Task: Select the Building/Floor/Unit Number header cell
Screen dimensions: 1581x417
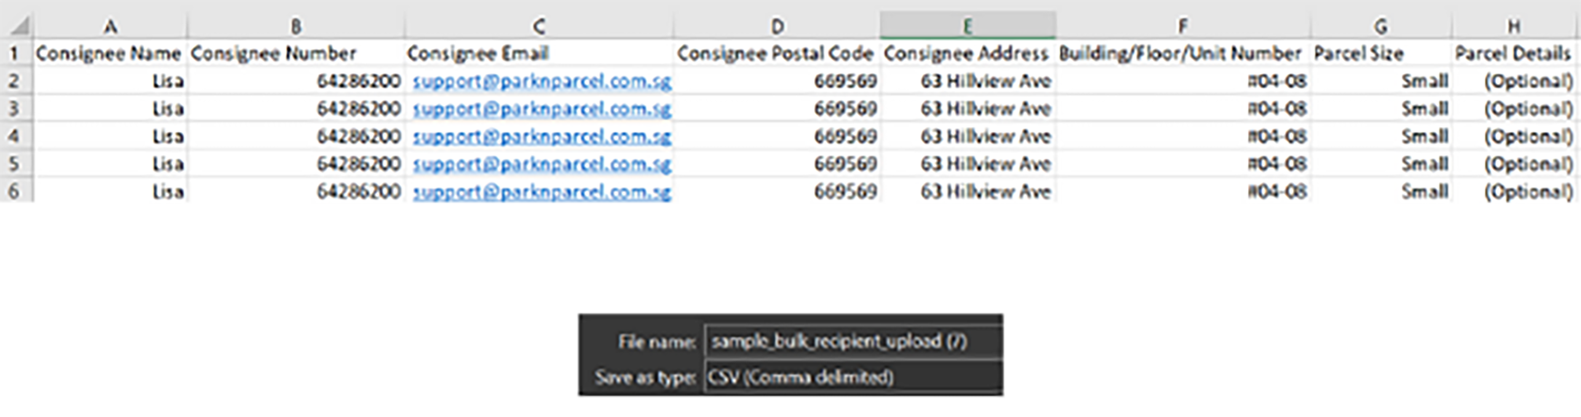Action: click(x=1182, y=54)
